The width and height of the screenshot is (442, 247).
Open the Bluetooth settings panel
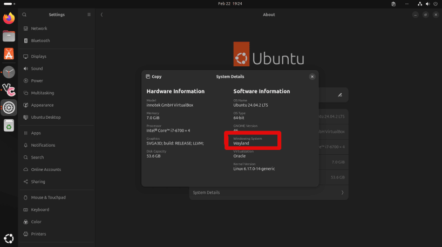[57, 40]
